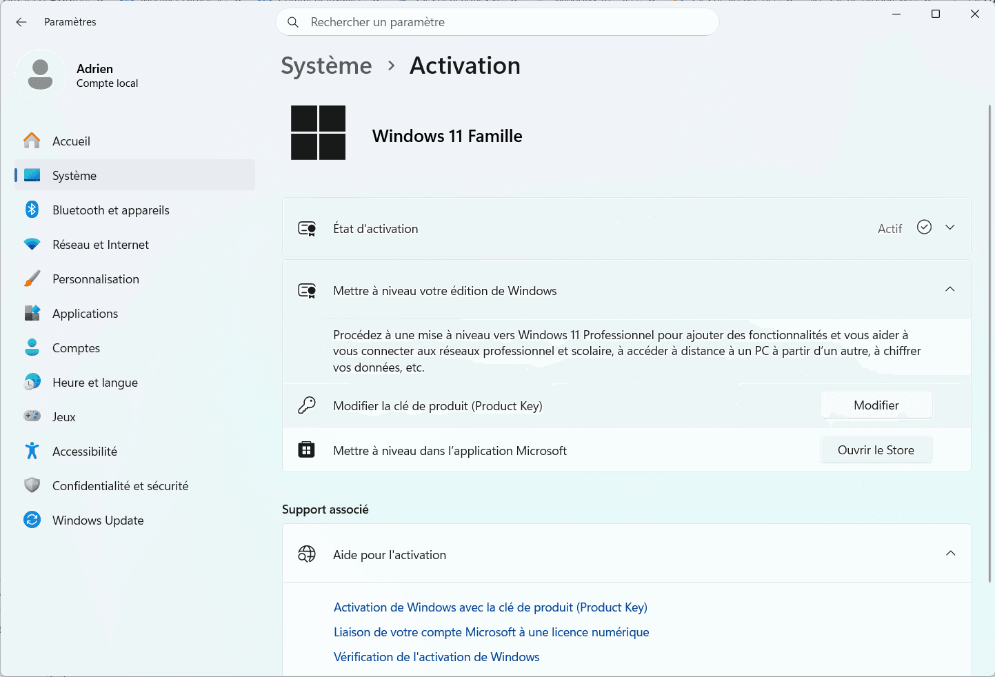Viewport: 995px width, 677px height.
Task: Click the Bluetooth icon in sidebar
Action: tap(32, 210)
